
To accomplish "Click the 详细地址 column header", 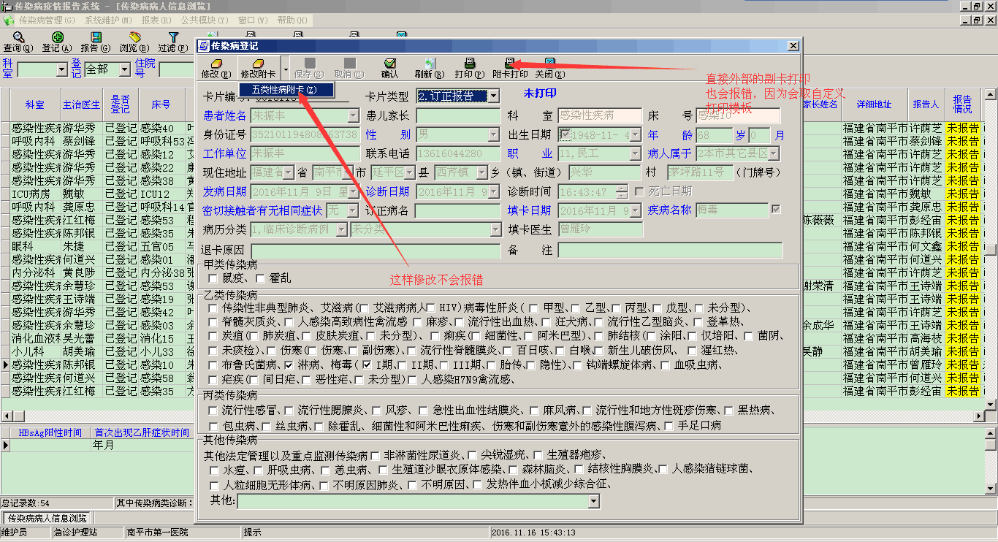I will tap(875, 104).
